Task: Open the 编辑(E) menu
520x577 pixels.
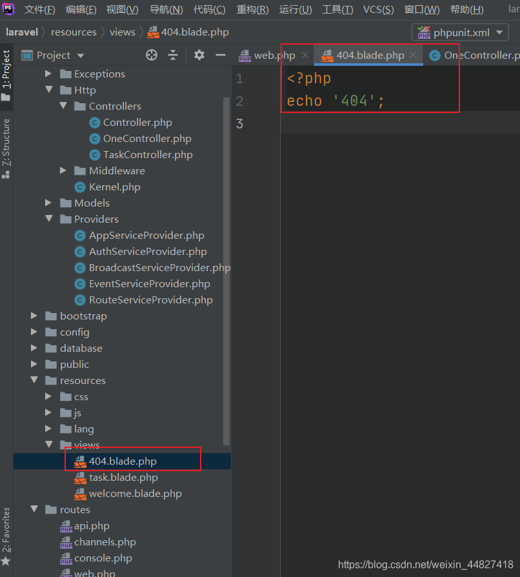Action: pyautogui.click(x=81, y=10)
